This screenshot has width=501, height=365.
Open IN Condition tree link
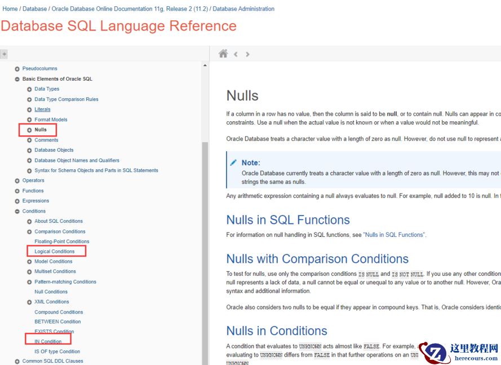coord(48,342)
